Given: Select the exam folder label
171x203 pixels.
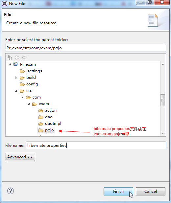Looking at the screenshot, I should tap(44, 104).
